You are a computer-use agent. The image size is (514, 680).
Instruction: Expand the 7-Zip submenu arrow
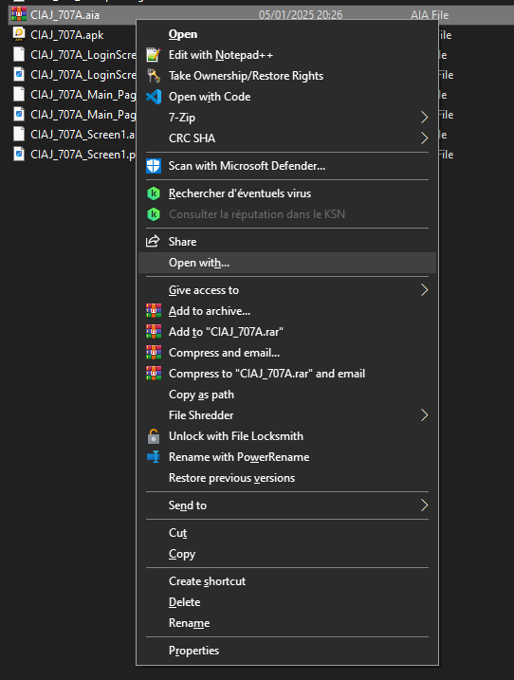pyautogui.click(x=424, y=118)
